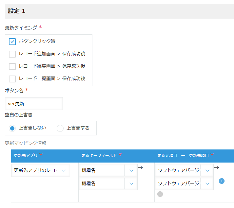Select the 上書きする radio button
This screenshot has width=234, height=208.
point(60,128)
